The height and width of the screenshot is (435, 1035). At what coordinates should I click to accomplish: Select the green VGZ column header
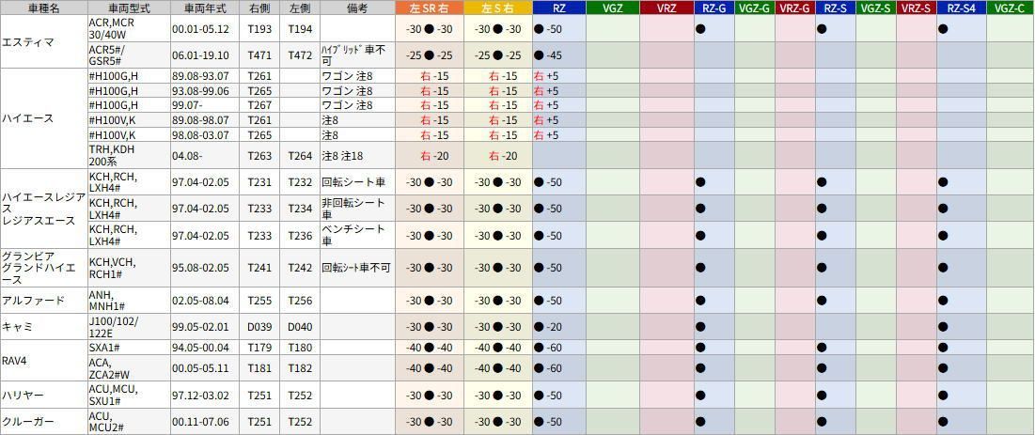pyautogui.click(x=612, y=8)
